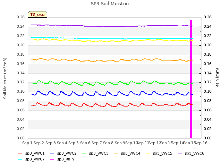The image size is (222, 166).
Task: Click the blue sp3_VWC2 legend swatch
Action: pyautogui.click(x=52, y=154)
